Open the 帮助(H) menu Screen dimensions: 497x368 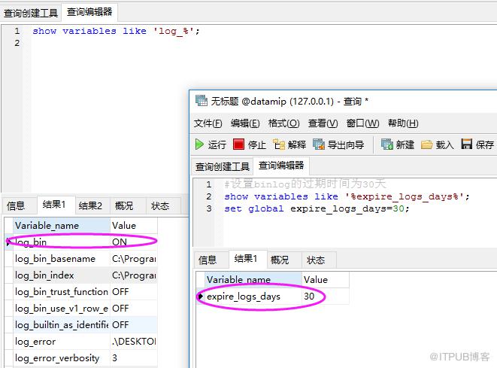403,123
